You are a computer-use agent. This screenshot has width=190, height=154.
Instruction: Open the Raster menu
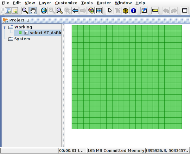point(103,3)
